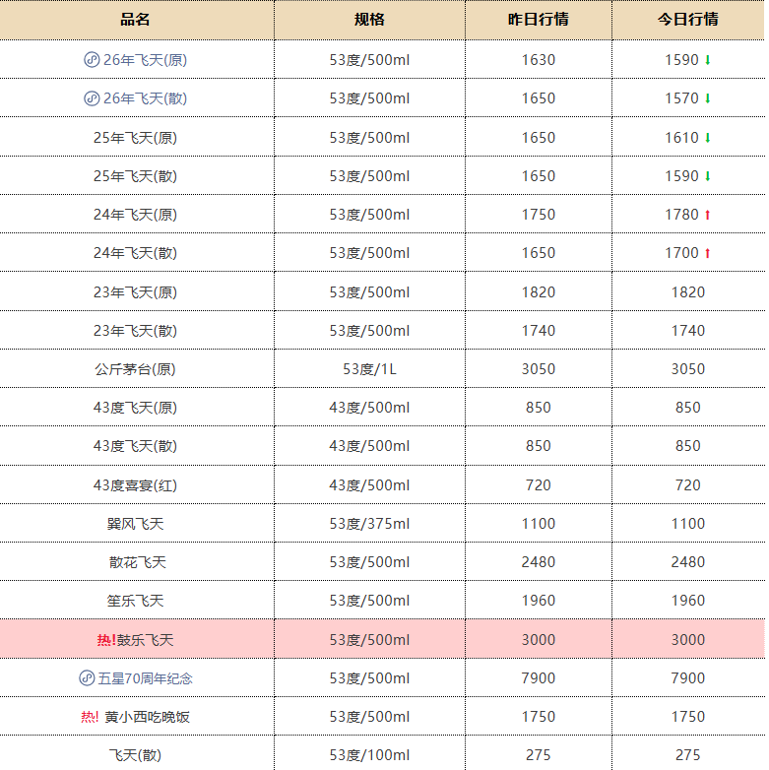Image resolution: width=769 pixels, height=770 pixels.
Task: Click the 今日行情 column header
Action: point(688,19)
